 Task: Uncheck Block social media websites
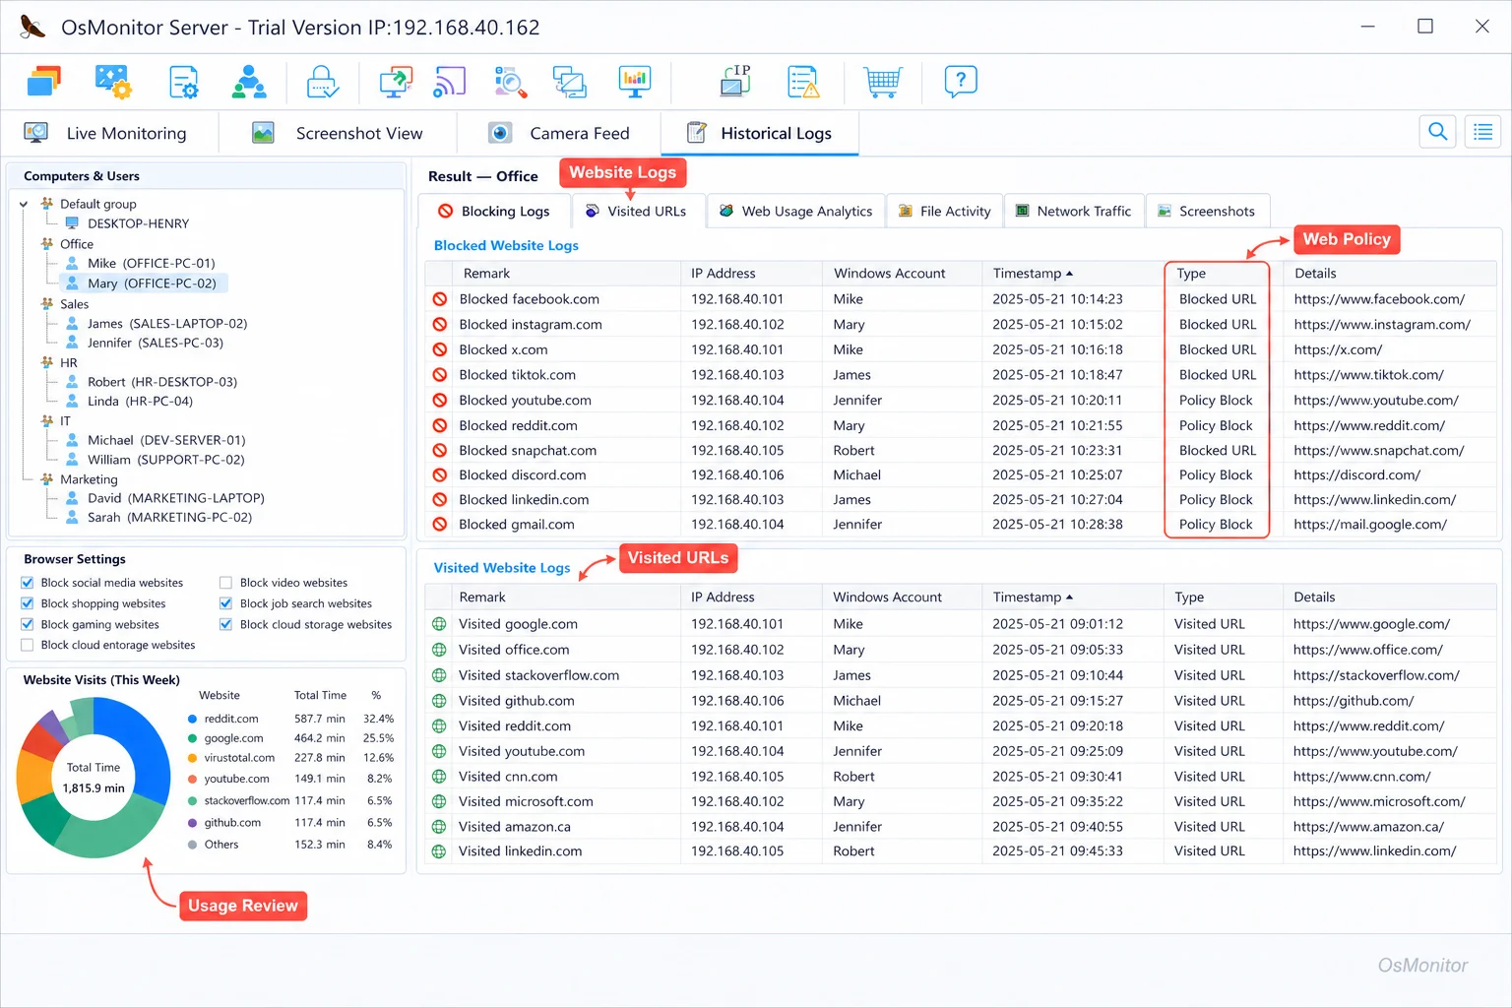pos(28,583)
